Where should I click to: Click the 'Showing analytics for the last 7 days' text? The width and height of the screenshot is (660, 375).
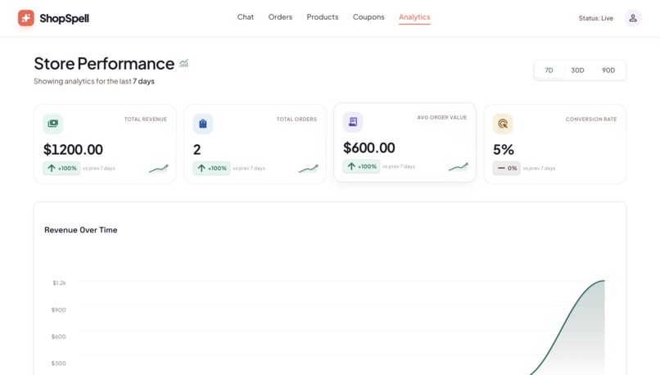point(94,81)
